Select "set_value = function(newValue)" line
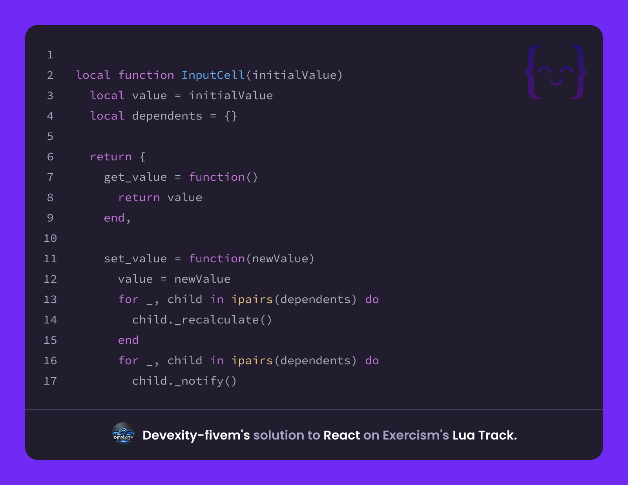Screen dimensions: 628x485 click(209, 258)
